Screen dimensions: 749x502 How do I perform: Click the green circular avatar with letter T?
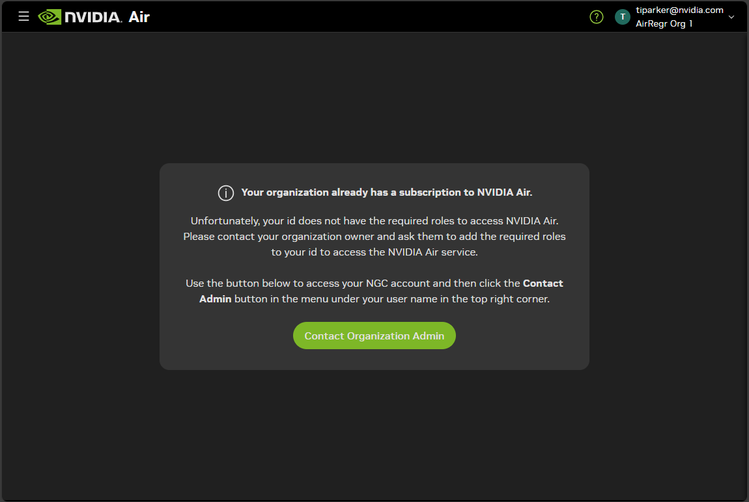(622, 17)
